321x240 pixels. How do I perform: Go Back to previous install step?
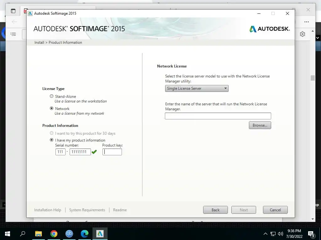(215, 210)
